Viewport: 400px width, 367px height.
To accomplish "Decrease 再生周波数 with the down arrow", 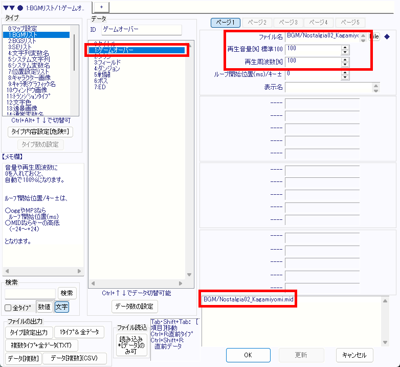I will tap(345, 65).
